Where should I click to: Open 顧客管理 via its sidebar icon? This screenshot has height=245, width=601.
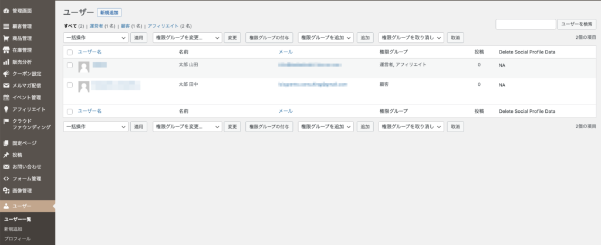6,26
